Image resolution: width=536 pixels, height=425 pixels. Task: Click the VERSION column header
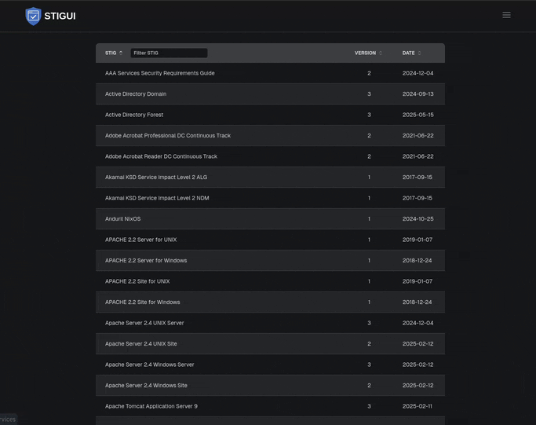click(x=365, y=53)
